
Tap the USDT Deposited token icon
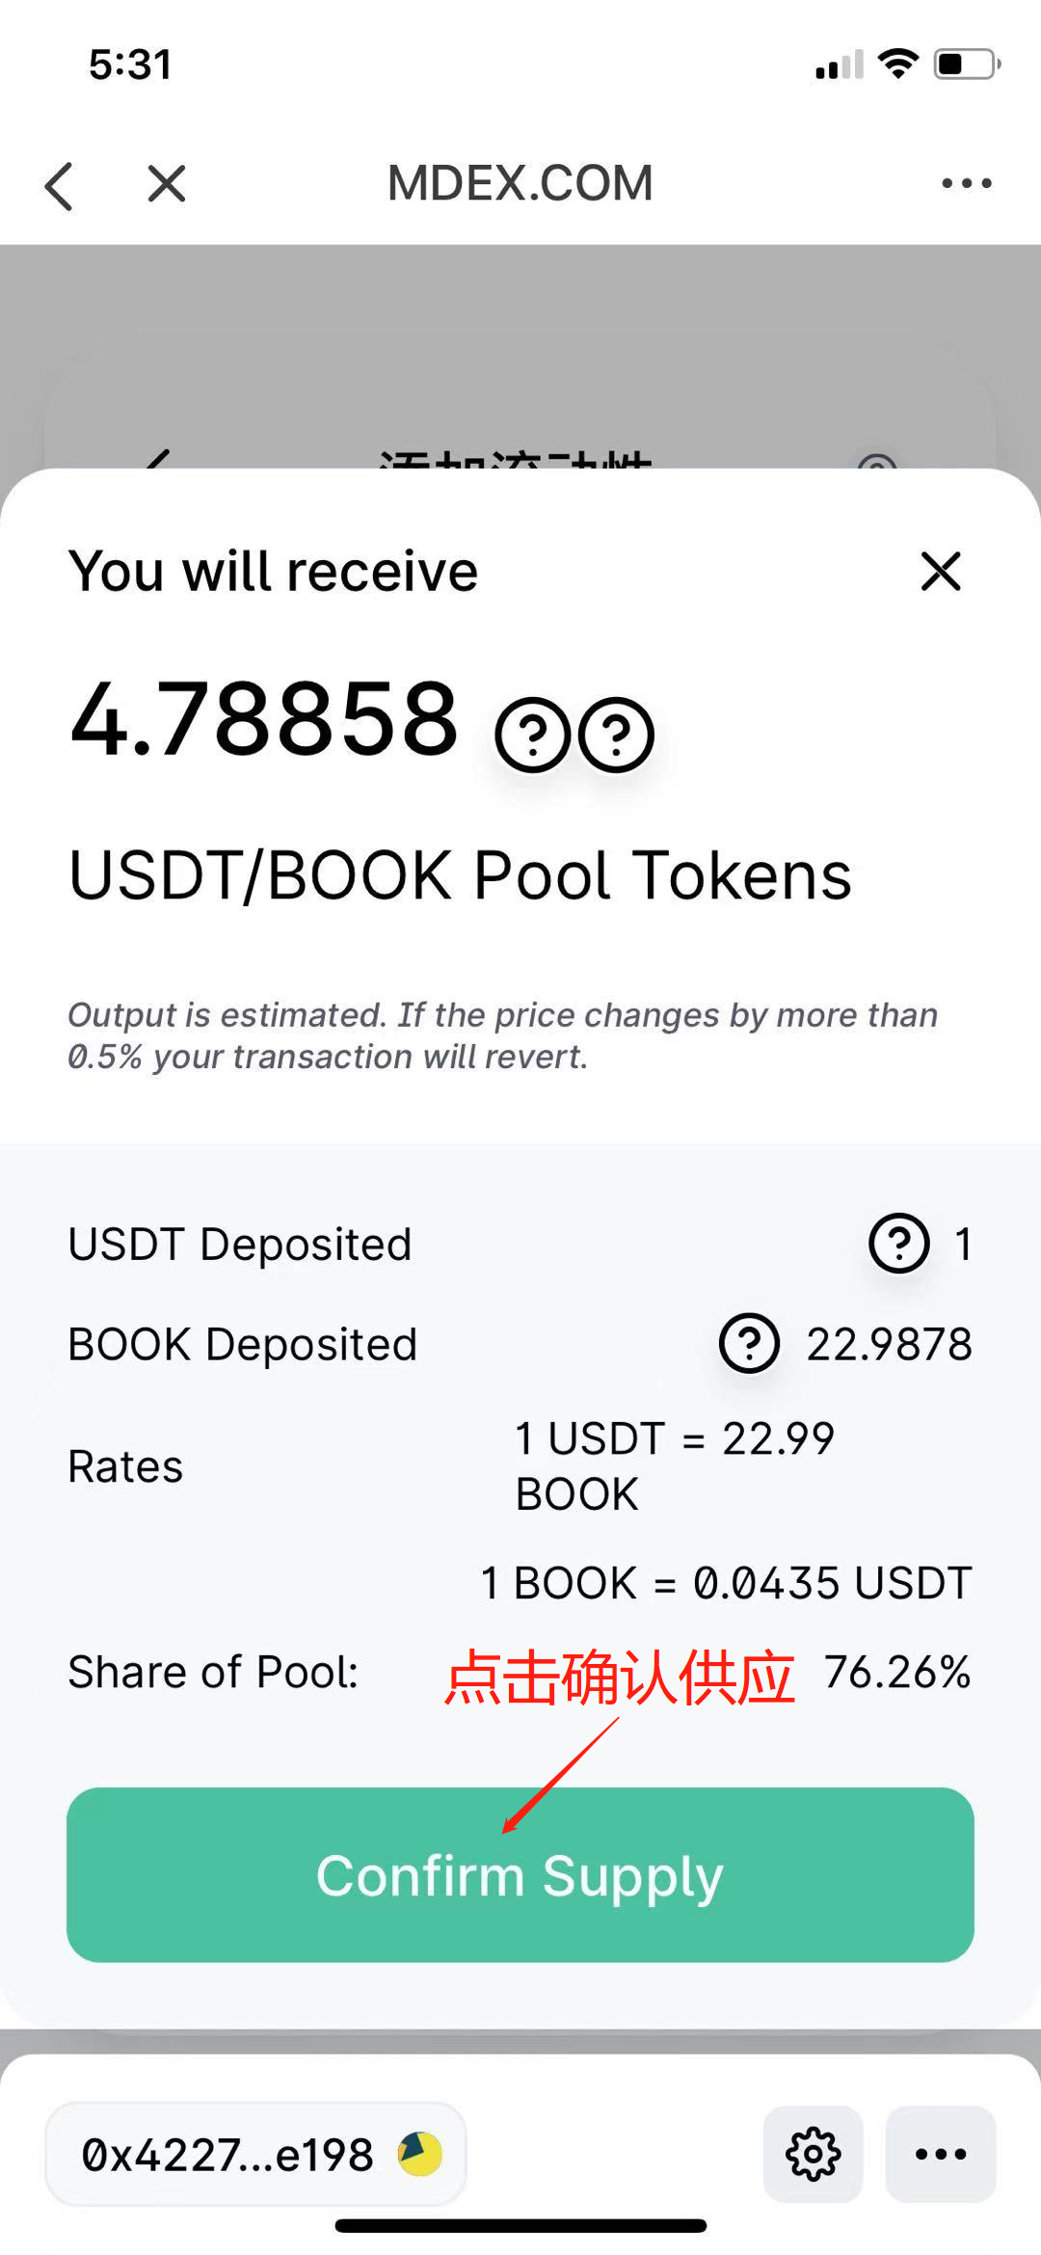click(899, 1243)
